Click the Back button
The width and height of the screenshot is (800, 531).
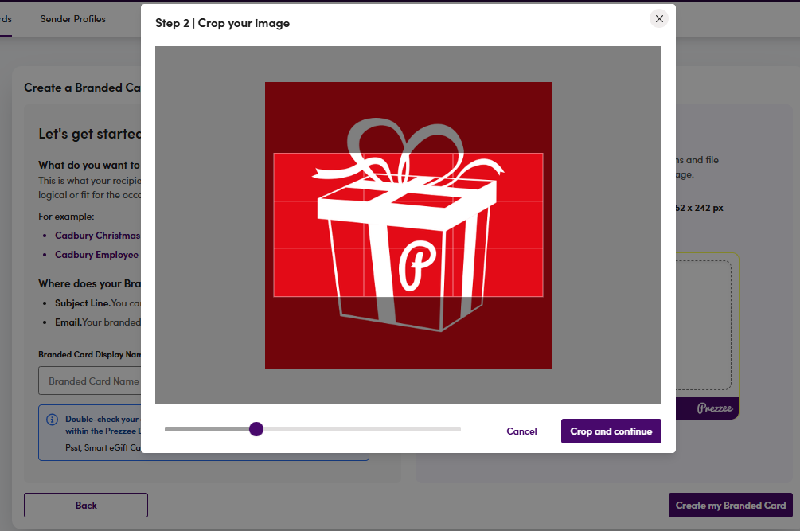click(86, 505)
